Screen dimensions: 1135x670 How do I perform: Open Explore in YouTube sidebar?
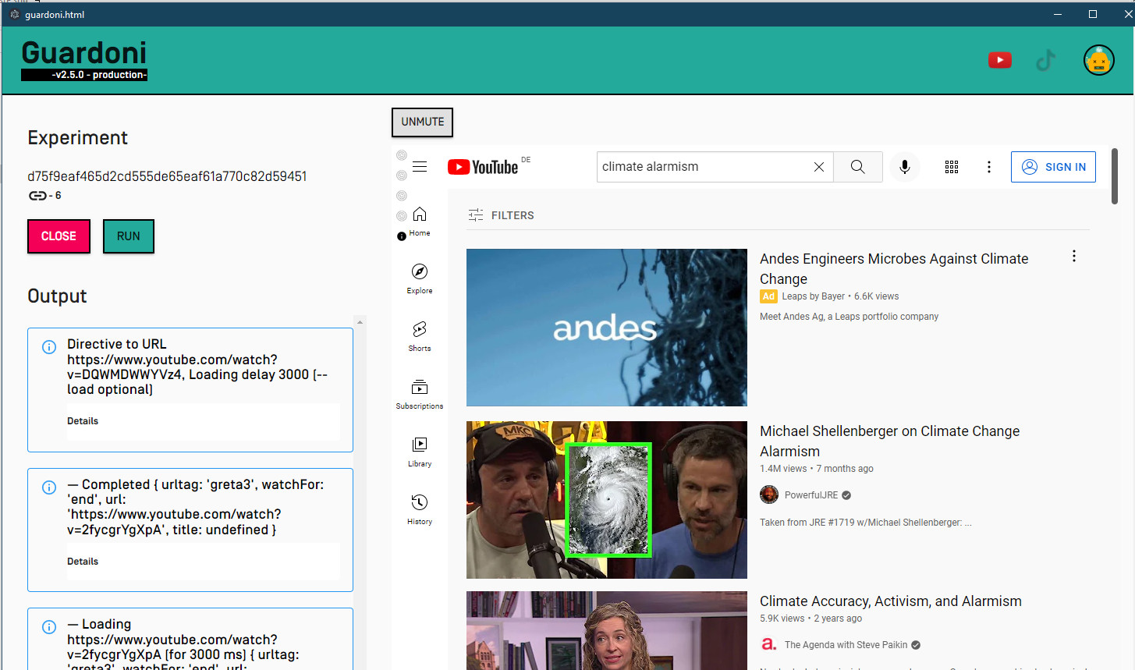pyautogui.click(x=420, y=278)
